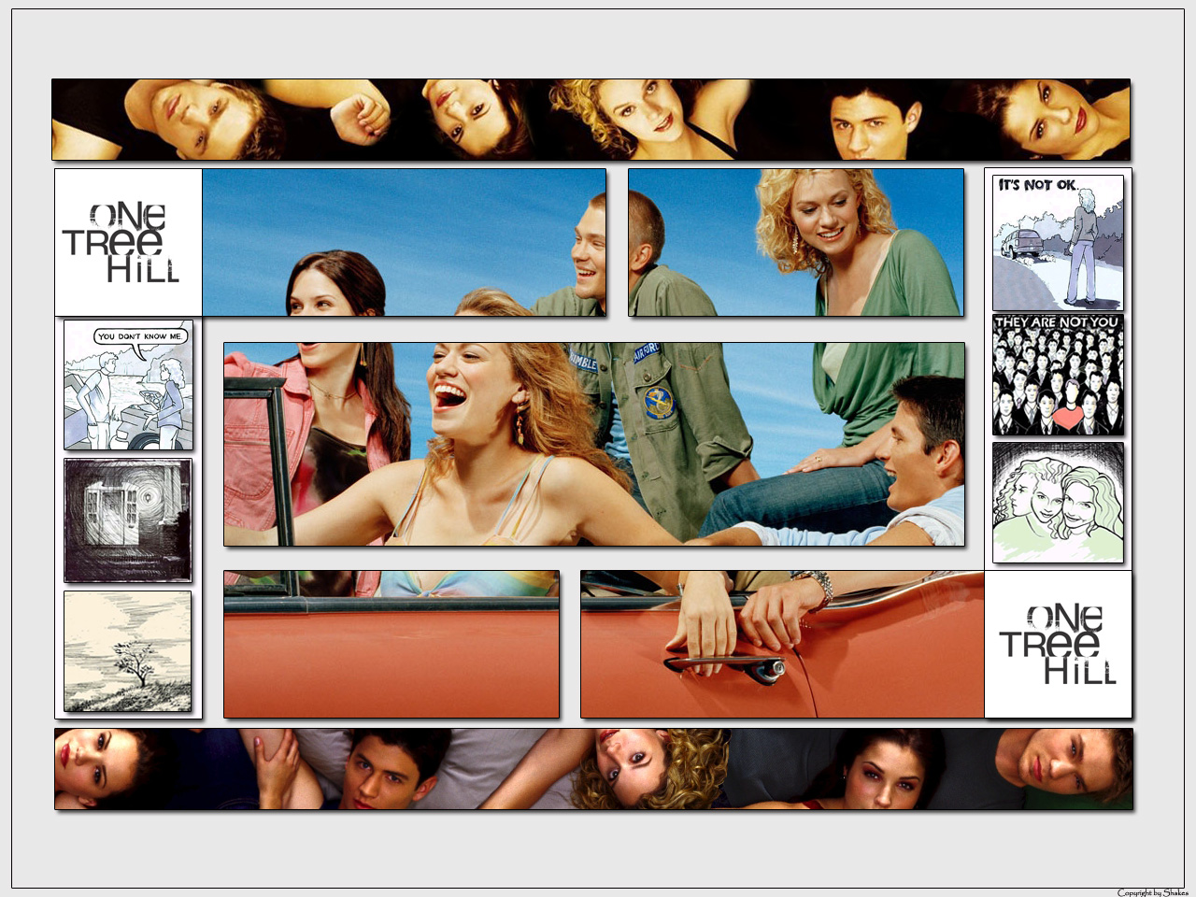Select the red car panel with colorful top

tap(392, 644)
